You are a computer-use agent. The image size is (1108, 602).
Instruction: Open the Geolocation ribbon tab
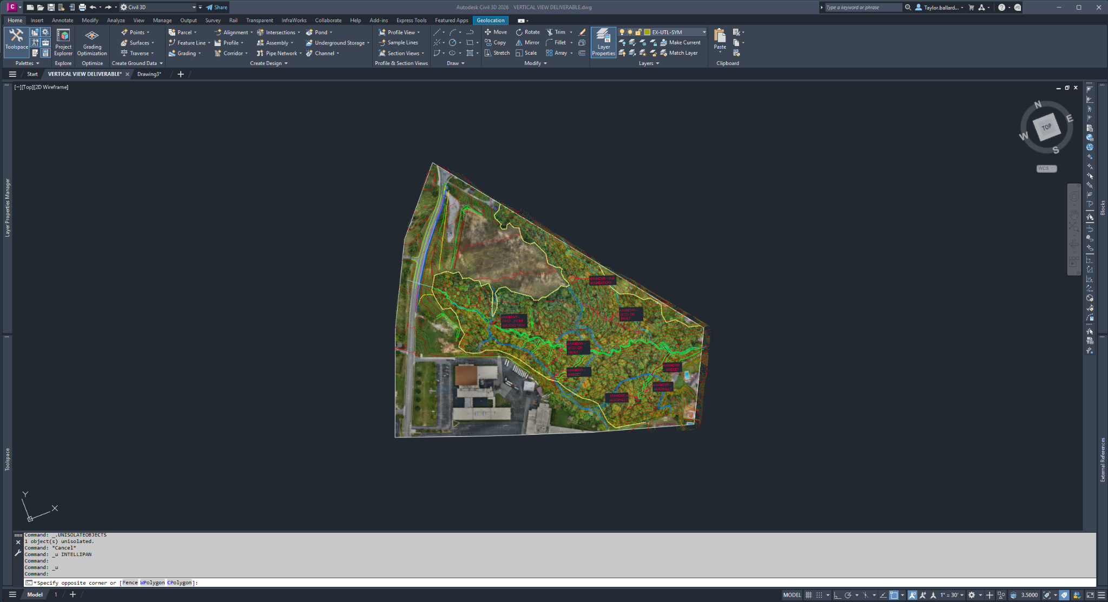pos(490,21)
